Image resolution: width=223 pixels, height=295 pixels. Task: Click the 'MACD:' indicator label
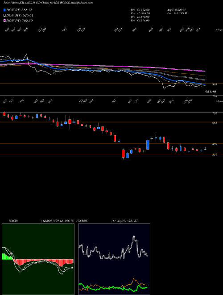tap(13, 220)
